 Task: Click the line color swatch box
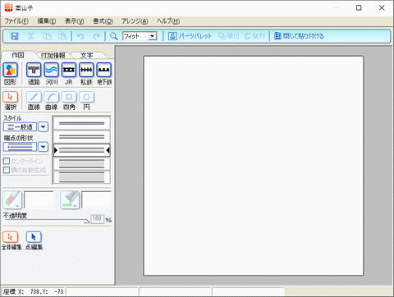click(39, 200)
